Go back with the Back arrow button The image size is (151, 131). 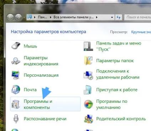(10, 17)
